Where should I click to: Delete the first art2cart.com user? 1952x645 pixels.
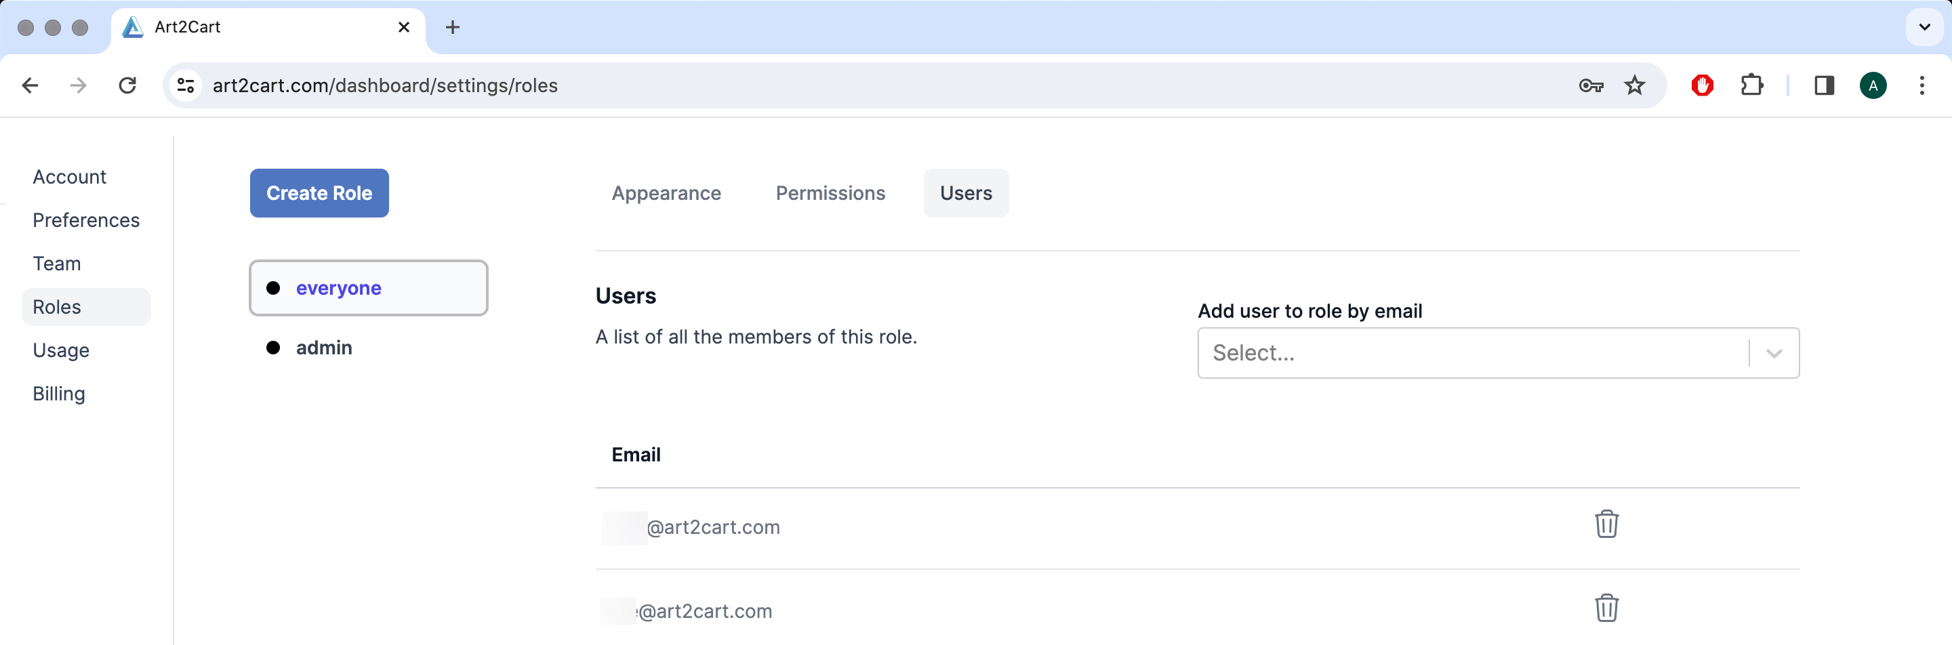pos(1606,524)
